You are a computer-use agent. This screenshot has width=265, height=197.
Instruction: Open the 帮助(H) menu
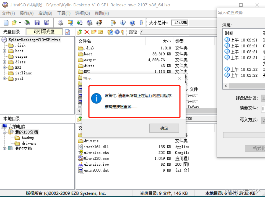(102, 13)
